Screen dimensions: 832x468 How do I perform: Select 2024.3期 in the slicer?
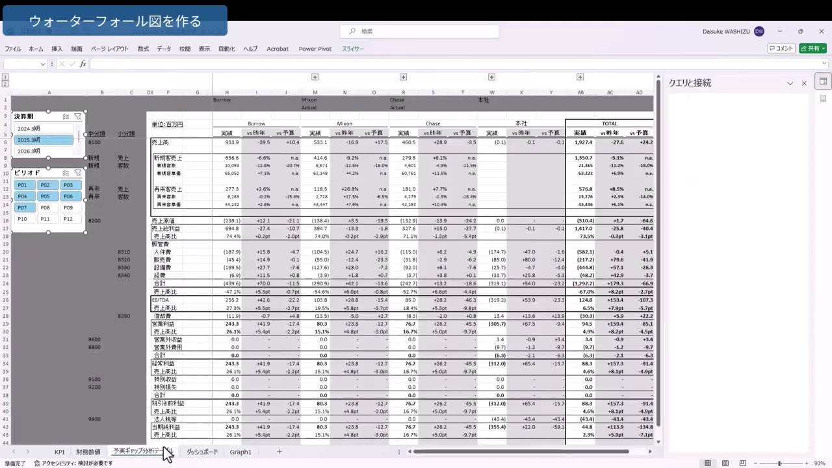(45, 129)
